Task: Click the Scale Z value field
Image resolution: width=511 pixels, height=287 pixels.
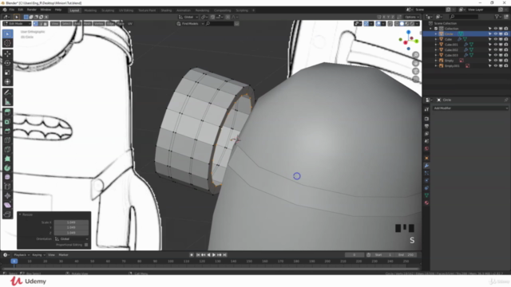Action: pos(71,233)
